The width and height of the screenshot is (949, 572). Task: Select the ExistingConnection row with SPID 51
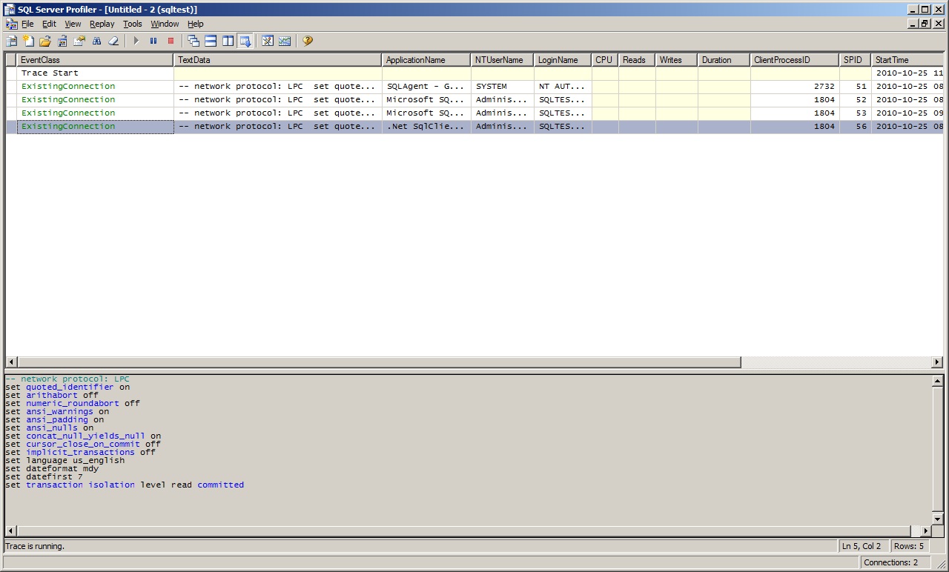[474, 87]
